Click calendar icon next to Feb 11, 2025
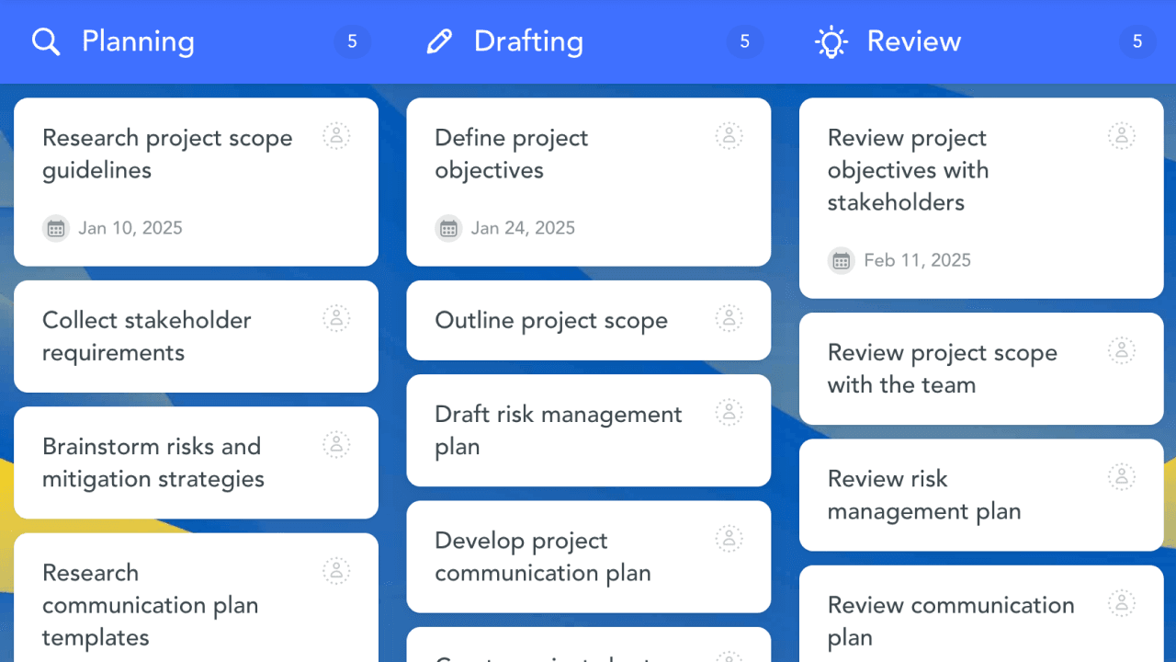This screenshot has width=1176, height=662. click(x=842, y=260)
